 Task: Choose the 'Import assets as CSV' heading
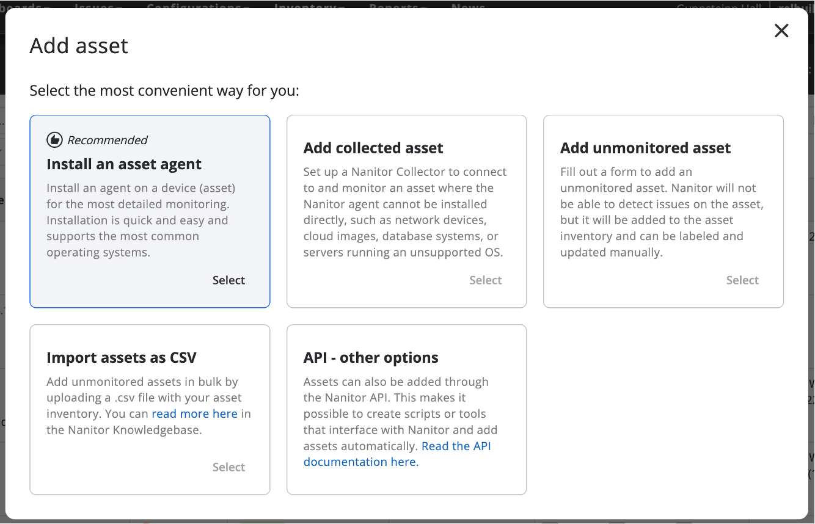pos(122,357)
